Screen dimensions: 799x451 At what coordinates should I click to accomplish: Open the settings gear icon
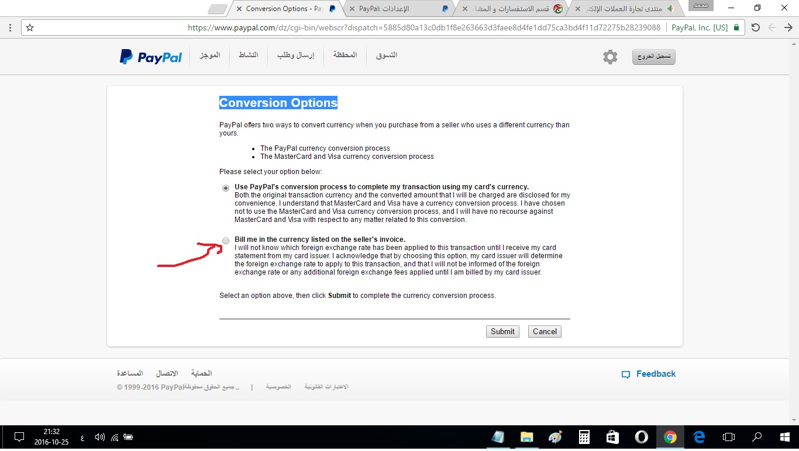[610, 57]
